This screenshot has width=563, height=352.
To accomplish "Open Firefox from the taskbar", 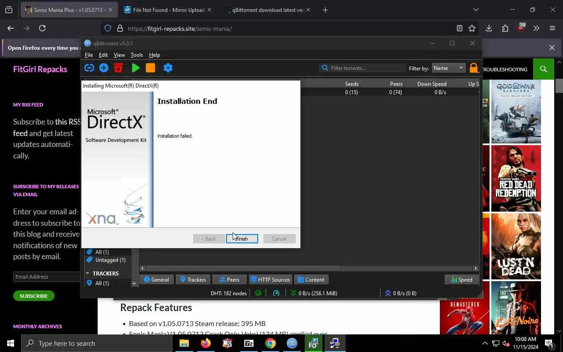I will (x=205, y=343).
